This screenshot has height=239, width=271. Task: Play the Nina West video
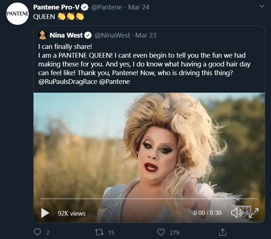click(45, 213)
